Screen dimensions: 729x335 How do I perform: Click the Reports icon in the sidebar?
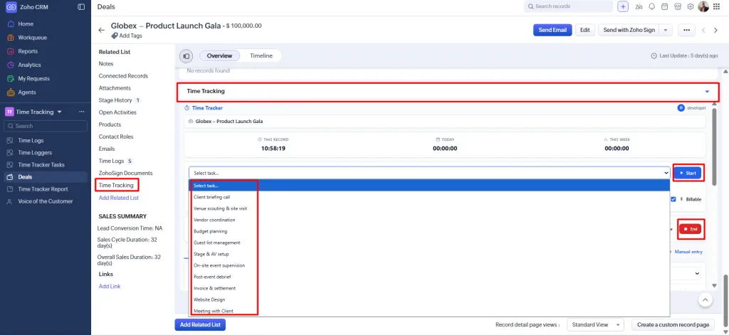[x=11, y=51]
